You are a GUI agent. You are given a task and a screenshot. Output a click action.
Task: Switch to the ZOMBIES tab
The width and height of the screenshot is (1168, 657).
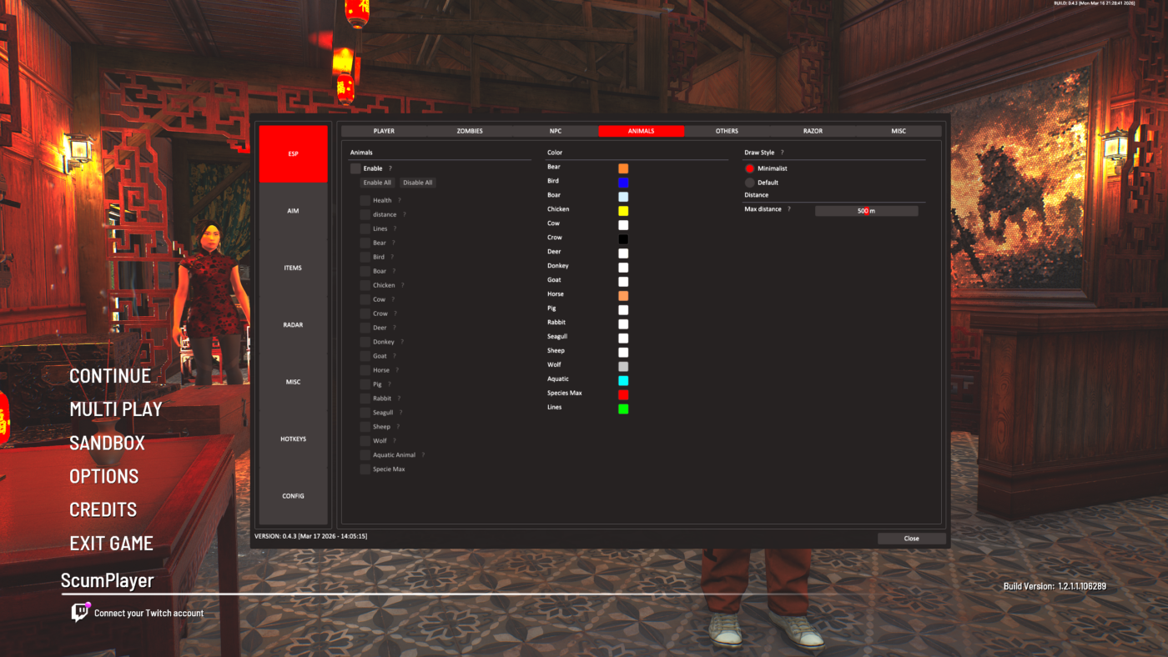470,131
